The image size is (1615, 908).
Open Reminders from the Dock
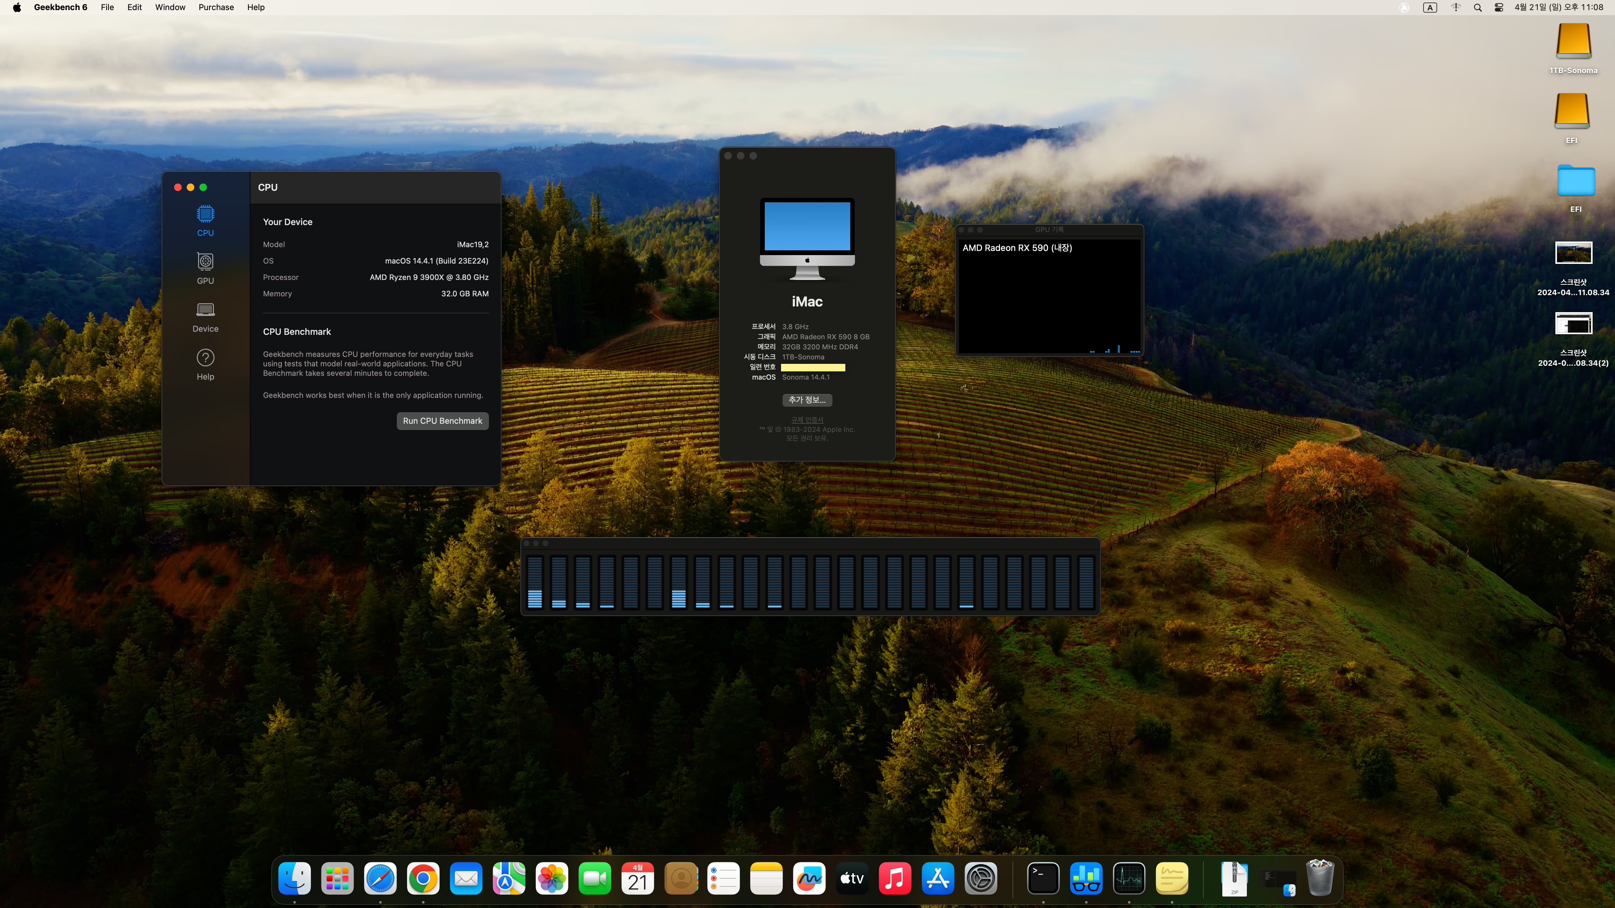[x=723, y=878]
